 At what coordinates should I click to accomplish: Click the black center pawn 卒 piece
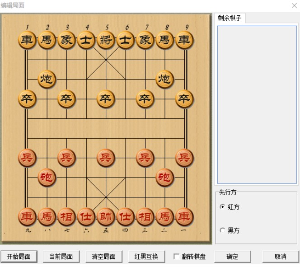click(x=106, y=99)
